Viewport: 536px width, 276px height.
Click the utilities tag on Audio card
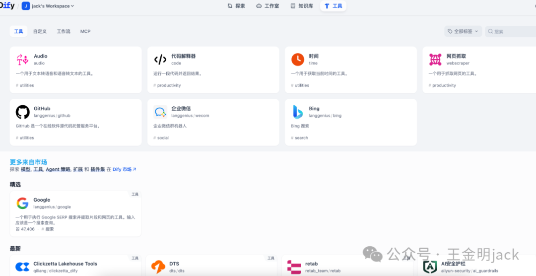[25, 85]
